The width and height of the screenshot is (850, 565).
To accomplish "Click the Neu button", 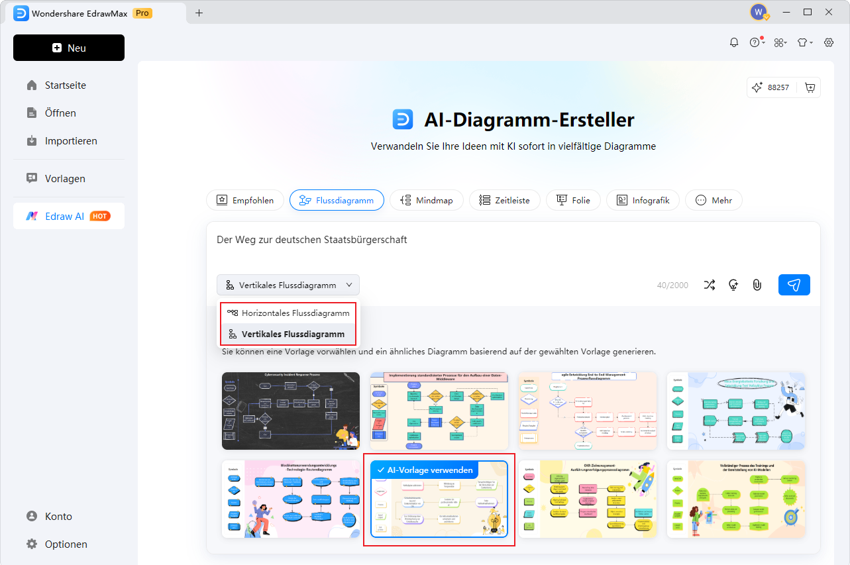I will [x=68, y=47].
